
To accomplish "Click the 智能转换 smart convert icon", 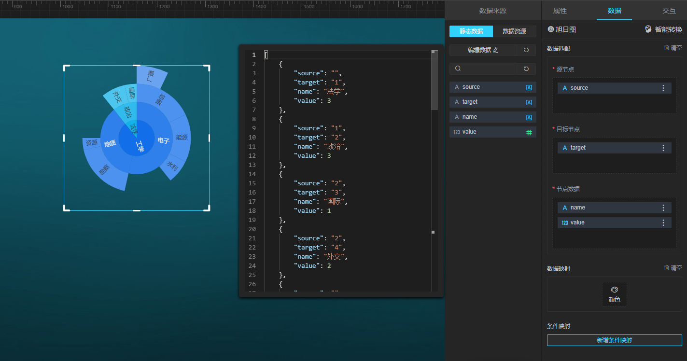I will [x=648, y=29].
